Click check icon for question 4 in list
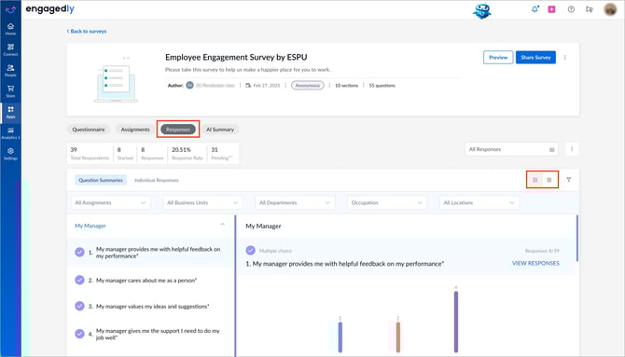625x357 pixels. click(x=79, y=334)
